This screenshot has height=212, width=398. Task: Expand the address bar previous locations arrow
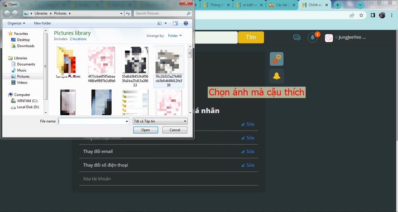point(122,14)
